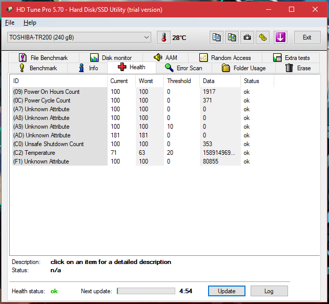Click the Update button
This screenshot has width=329, height=304.
(227, 291)
